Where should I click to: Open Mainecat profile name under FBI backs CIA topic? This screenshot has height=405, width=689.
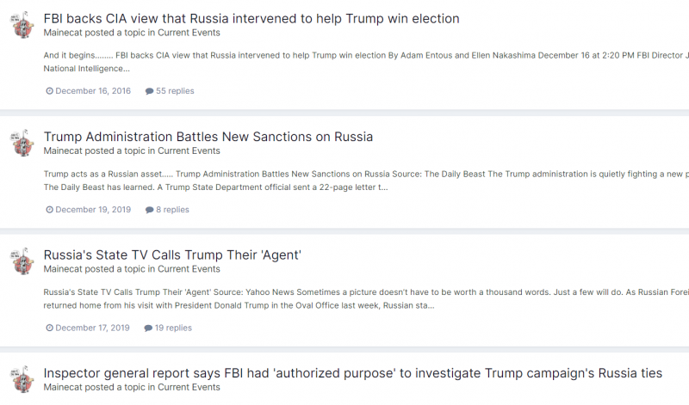coord(63,33)
